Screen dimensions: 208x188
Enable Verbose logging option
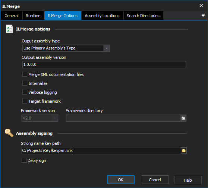coord(25,92)
